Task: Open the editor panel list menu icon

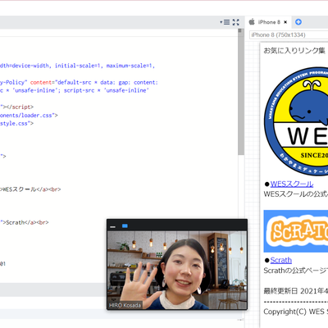Action: [226, 22]
